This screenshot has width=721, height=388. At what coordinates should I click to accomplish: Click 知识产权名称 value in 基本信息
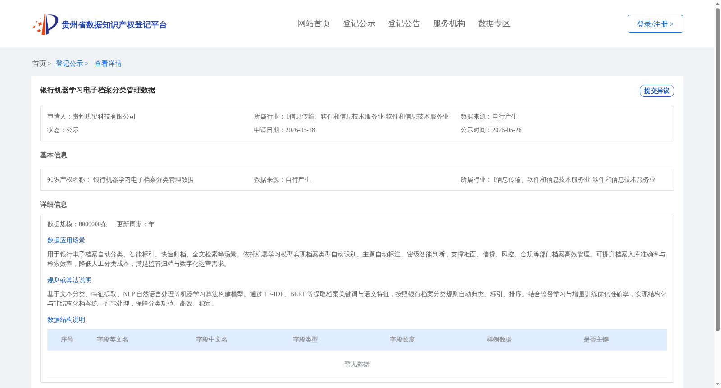(143, 180)
